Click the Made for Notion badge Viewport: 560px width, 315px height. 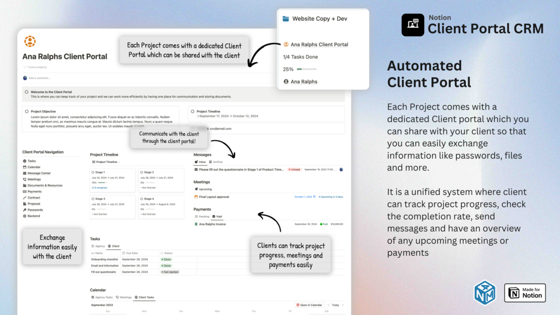525,293
